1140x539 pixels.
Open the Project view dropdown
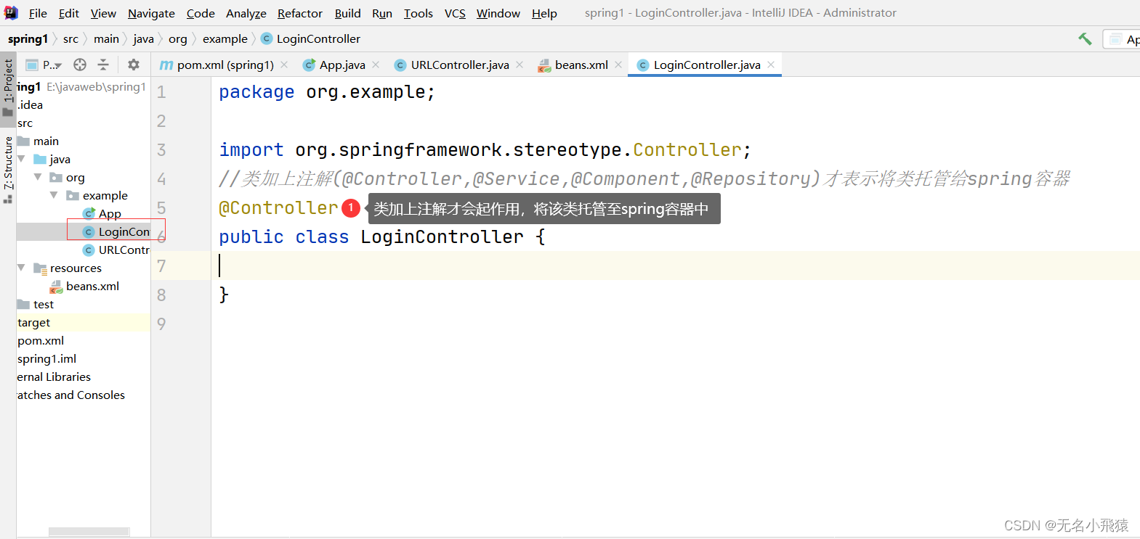point(44,65)
